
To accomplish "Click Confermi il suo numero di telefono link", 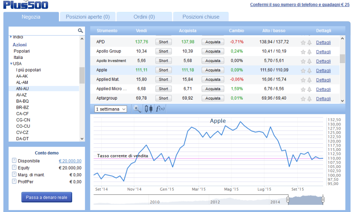I will [x=300, y=5].
